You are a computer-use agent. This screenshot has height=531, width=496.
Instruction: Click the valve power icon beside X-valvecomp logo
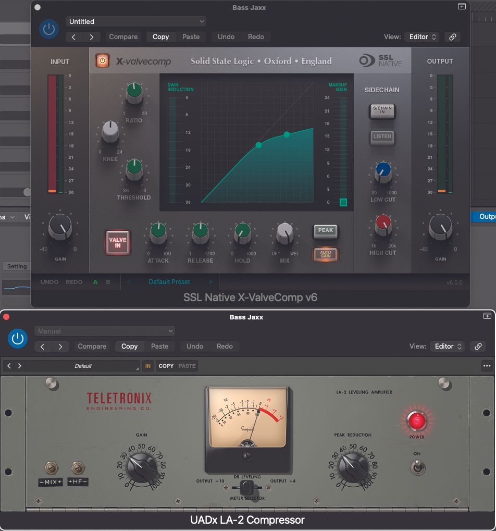pos(102,60)
